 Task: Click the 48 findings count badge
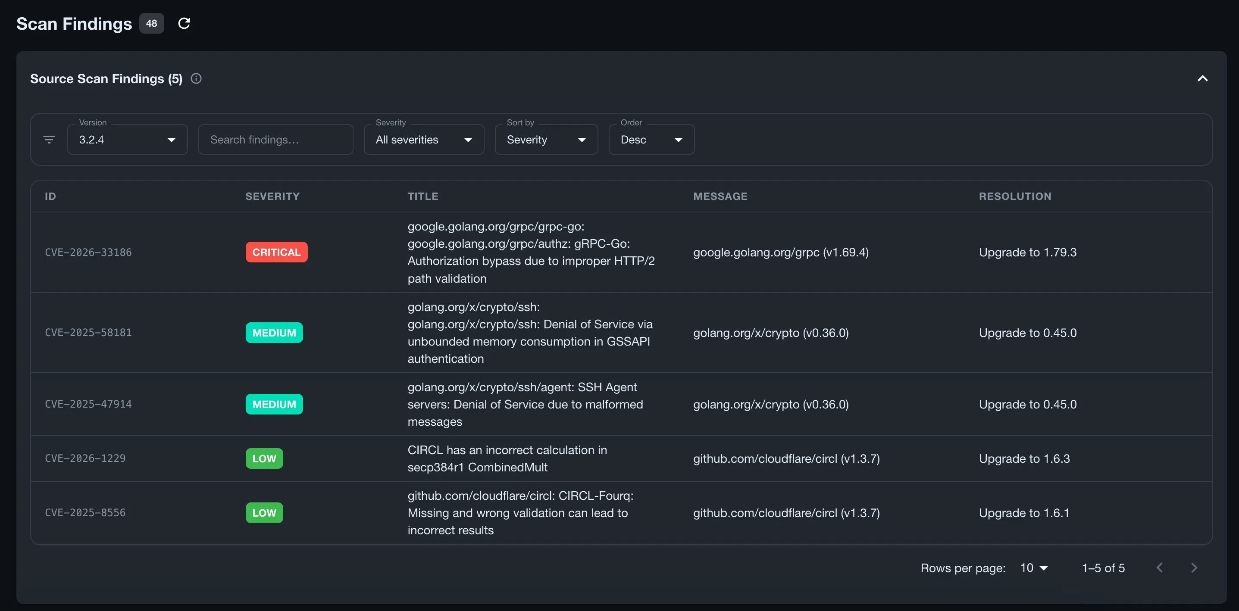point(151,23)
